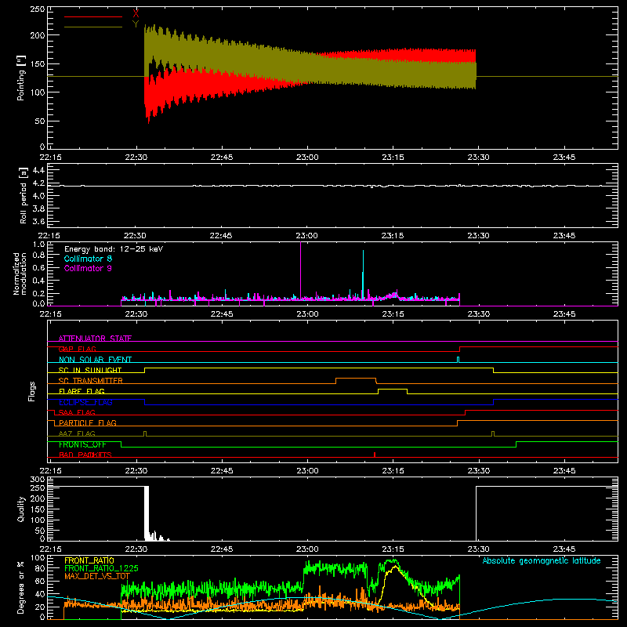Viewport: 627px width, 627px height.
Task: Click the 300 tick label on Quality axis
Action: click(x=38, y=480)
